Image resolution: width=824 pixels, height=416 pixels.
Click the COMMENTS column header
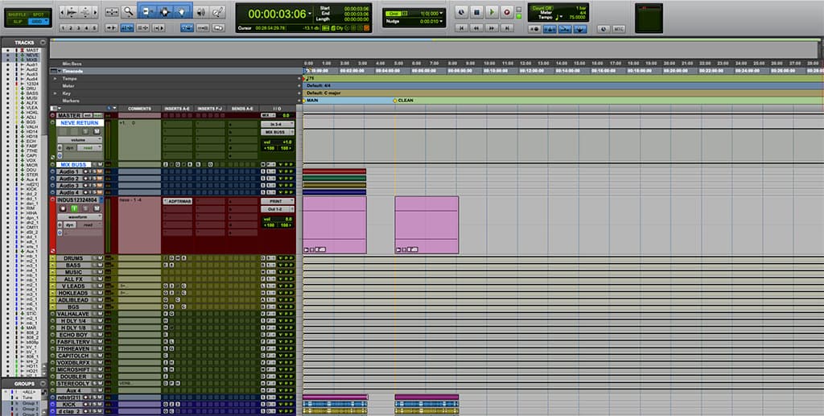(x=139, y=109)
